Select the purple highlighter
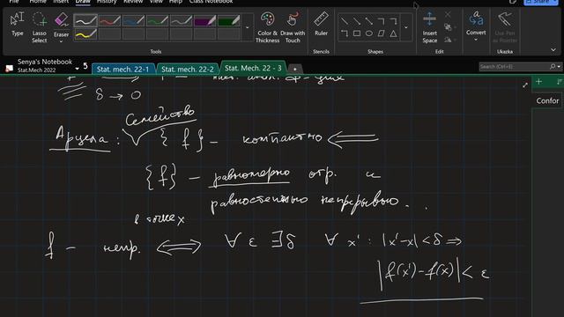The image size is (564, 317). click(204, 20)
